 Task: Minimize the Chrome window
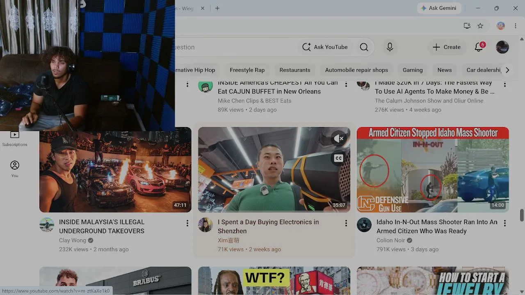tap(478, 8)
